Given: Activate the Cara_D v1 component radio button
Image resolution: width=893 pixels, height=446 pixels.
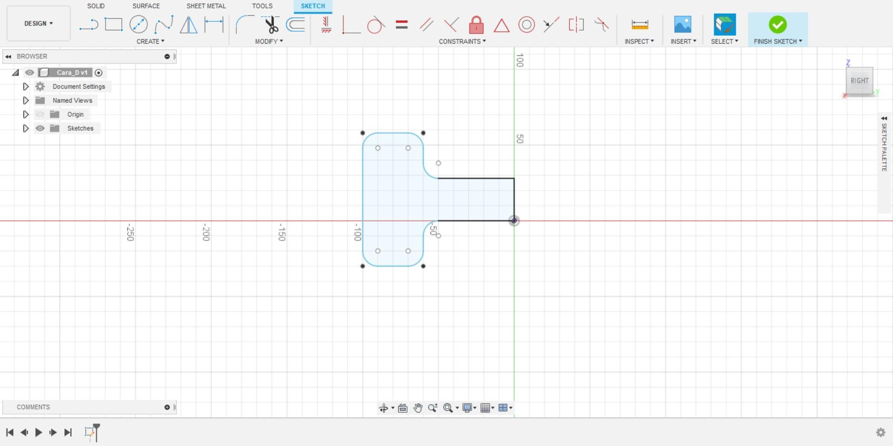Looking at the screenshot, I should 99,72.
